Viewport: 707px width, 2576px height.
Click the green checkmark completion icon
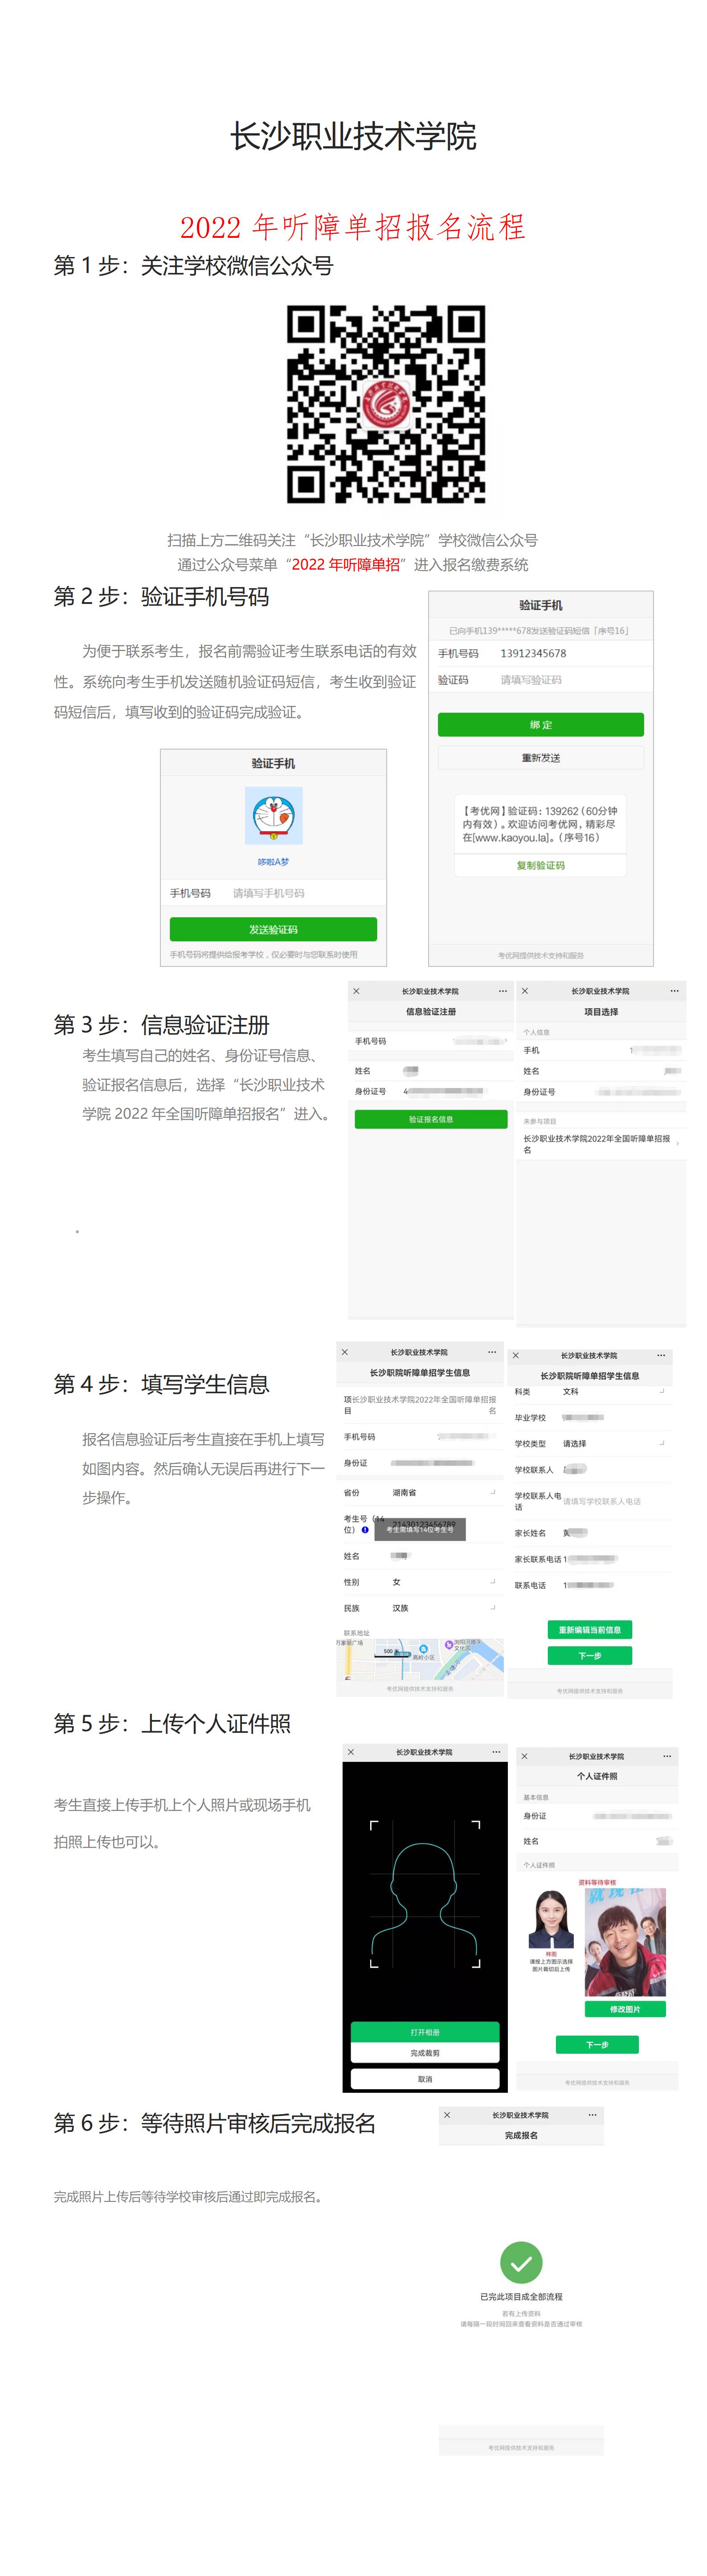pyautogui.click(x=521, y=2262)
